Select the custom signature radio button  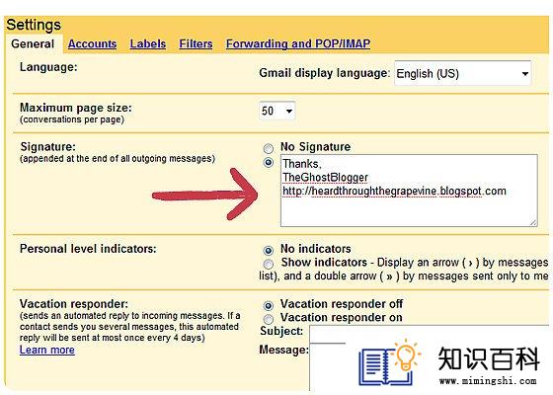click(x=269, y=162)
